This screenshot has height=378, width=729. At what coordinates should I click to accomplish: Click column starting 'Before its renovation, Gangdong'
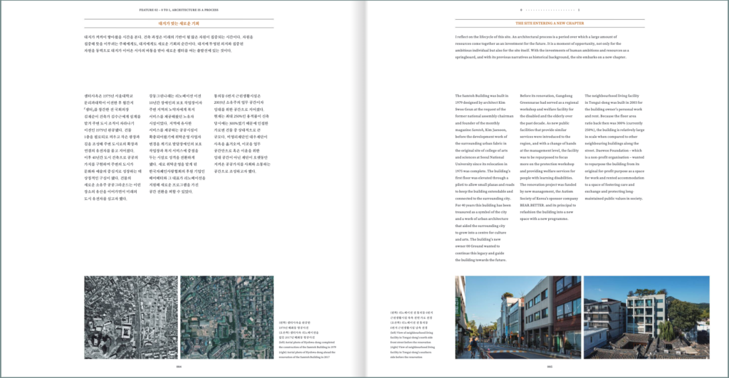pyautogui.click(x=549, y=157)
